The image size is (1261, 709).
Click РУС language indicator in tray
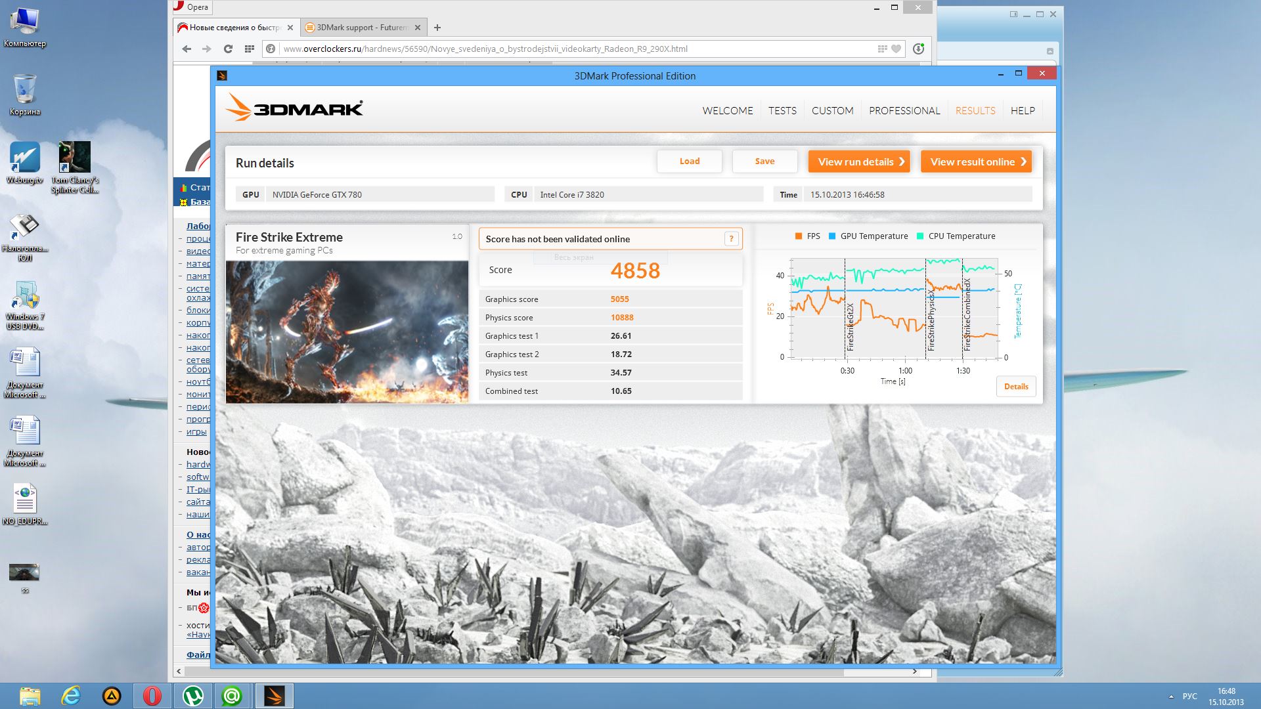pos(1189,697)
